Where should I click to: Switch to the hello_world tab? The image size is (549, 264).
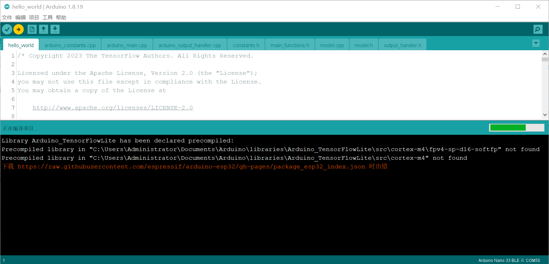tap(21, 45)
